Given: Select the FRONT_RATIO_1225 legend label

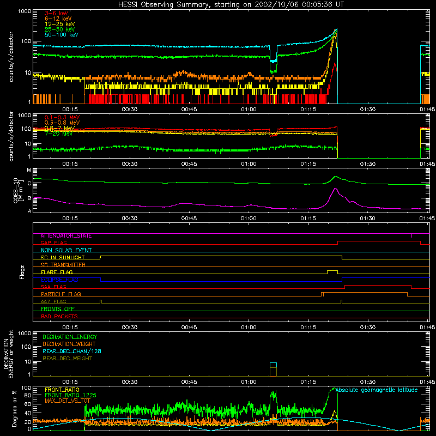Looking at the screenshot, I should (70, 395).
